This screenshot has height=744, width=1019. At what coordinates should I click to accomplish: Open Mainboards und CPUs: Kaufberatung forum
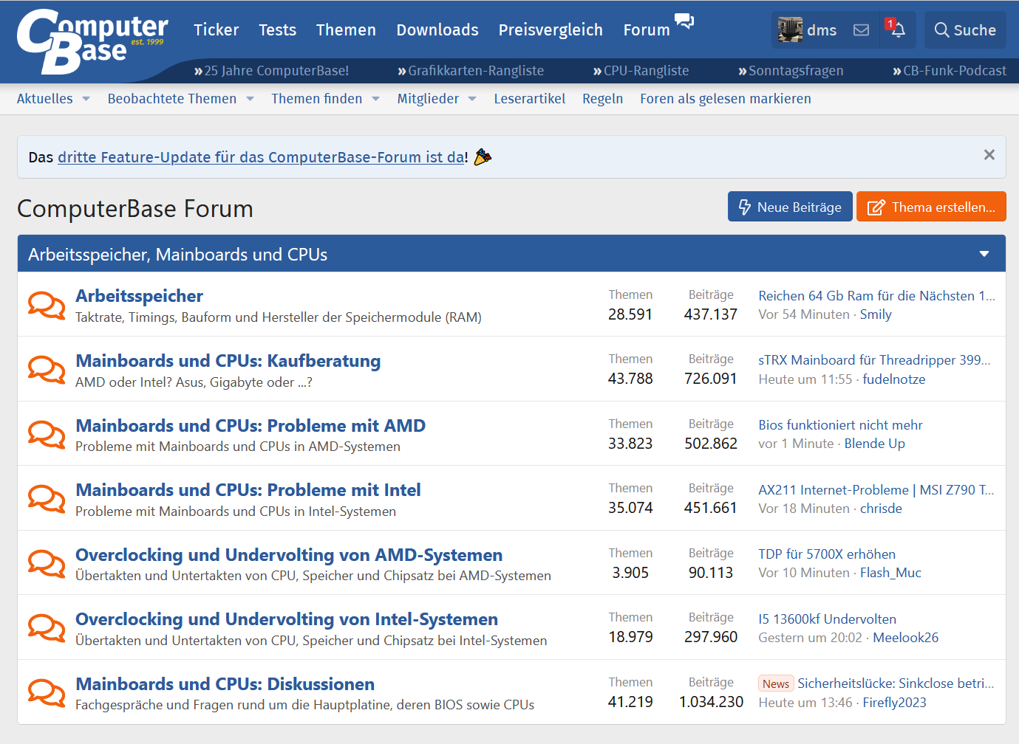[228, 361]
